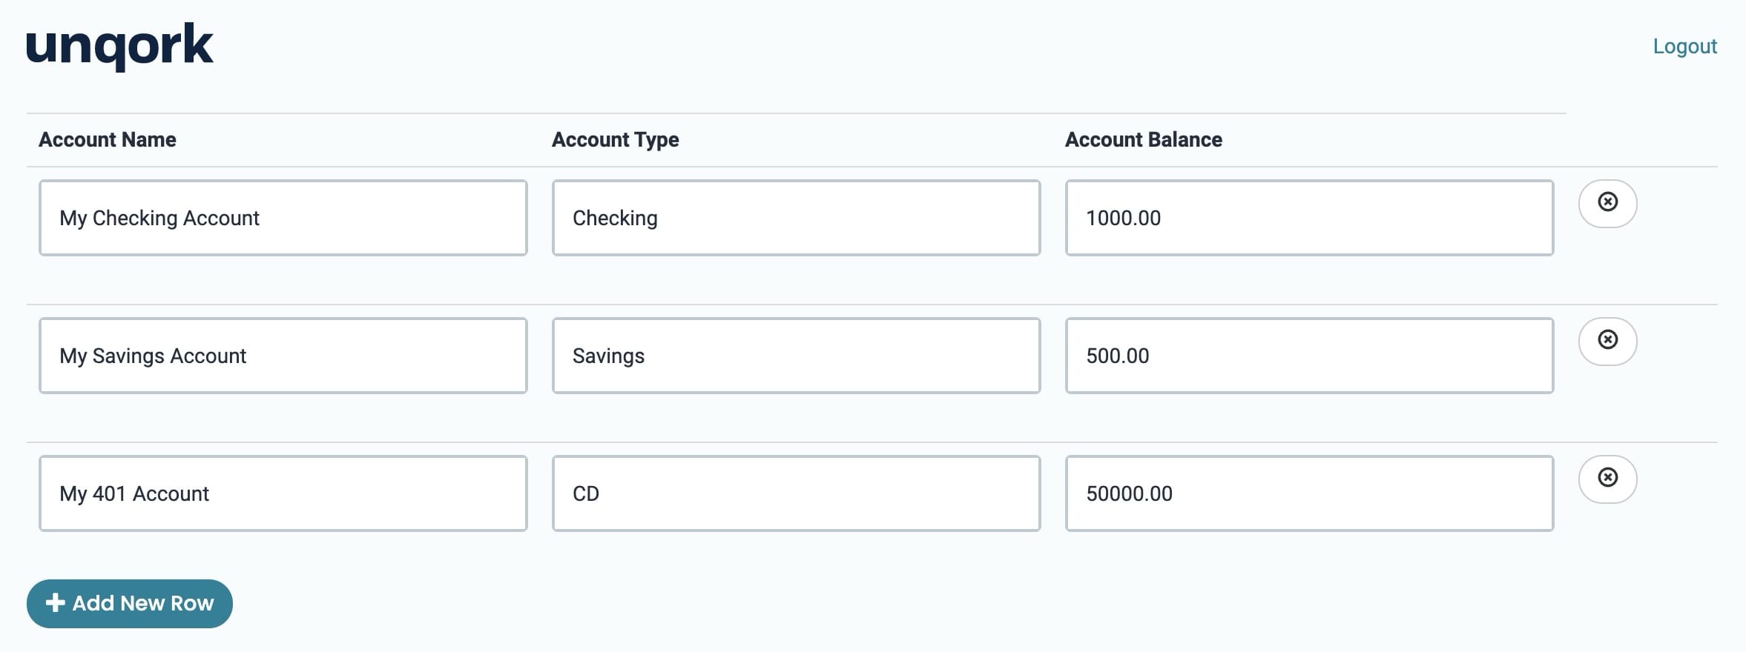Click the Account Name column header
The height and width of the screenshot is (652, 1746).
[x=108, y=139]
